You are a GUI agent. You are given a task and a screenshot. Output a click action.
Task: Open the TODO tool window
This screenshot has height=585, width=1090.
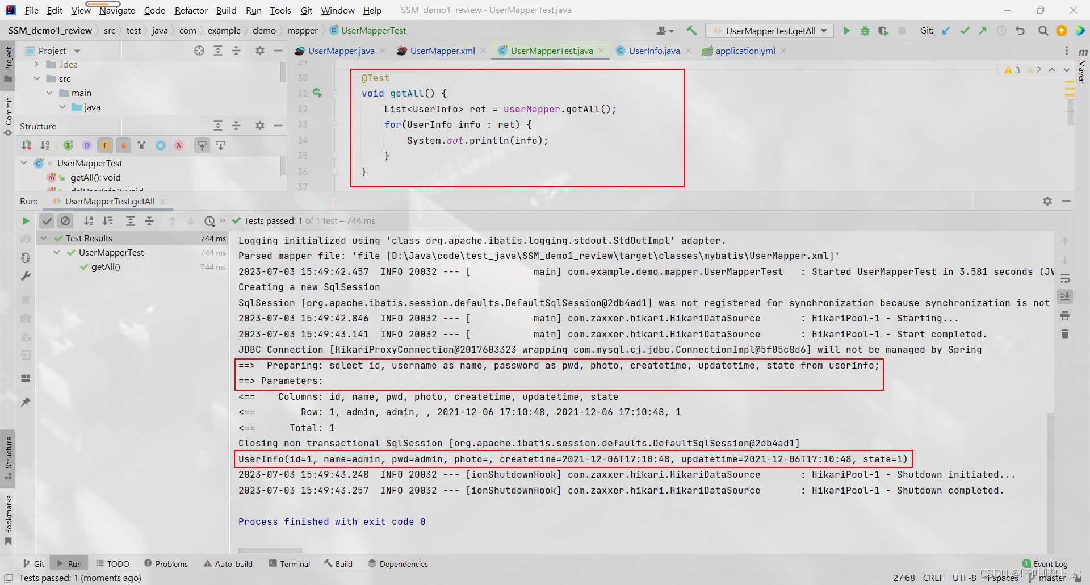tap(112, 564)
